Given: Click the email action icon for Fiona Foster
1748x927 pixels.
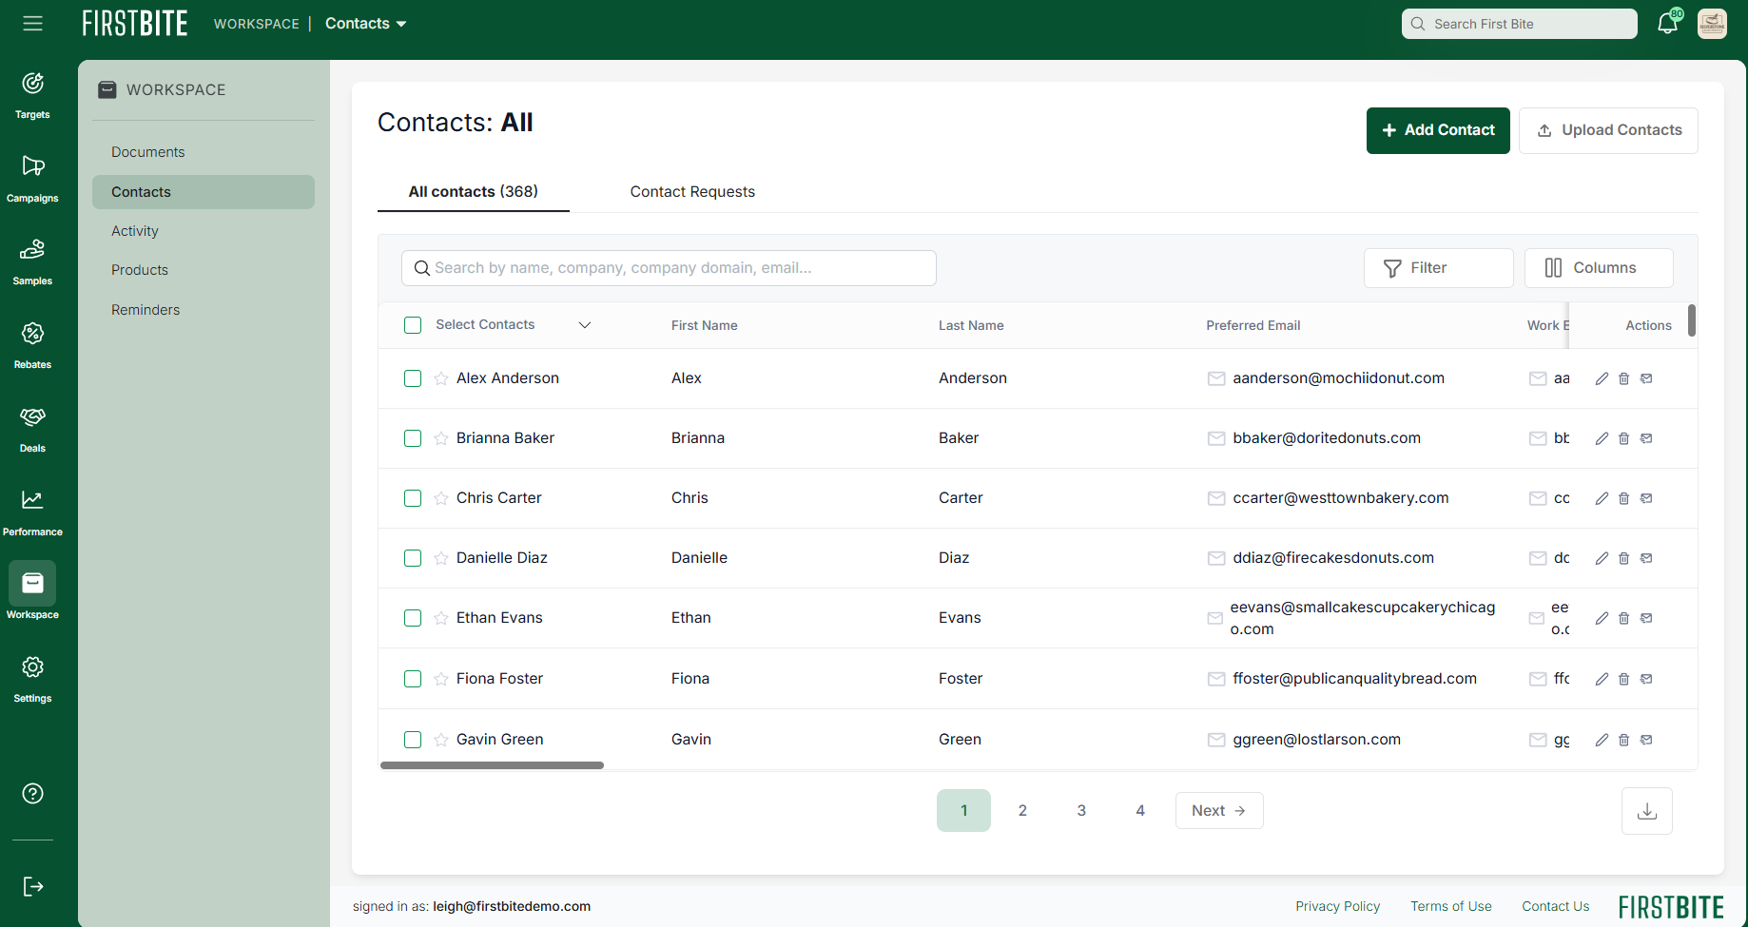Looking at the screenshot, I should point(1646,679).
